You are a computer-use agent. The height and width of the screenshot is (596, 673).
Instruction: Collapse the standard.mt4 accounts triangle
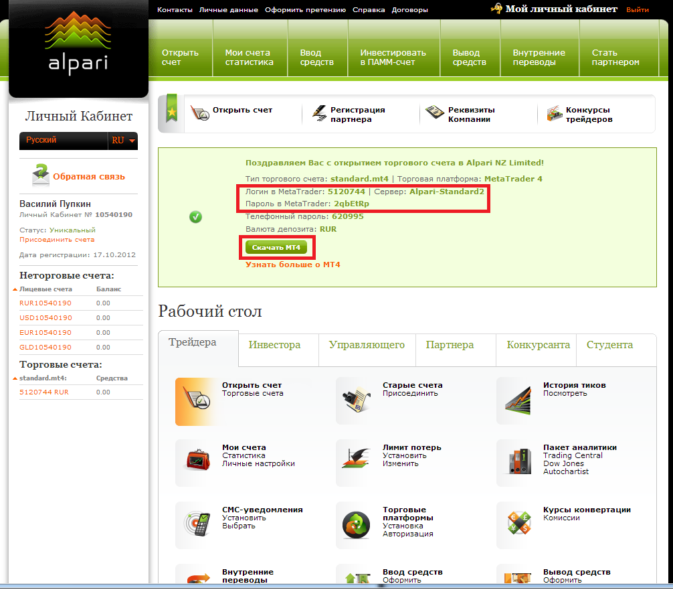[15, 378]
